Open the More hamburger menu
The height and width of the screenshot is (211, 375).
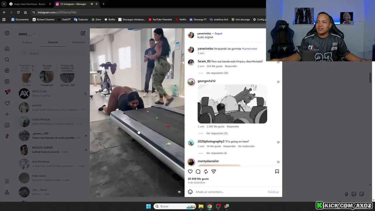(7, 181)
